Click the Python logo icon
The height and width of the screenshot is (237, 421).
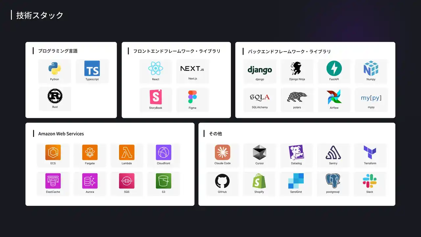point(55,68)
